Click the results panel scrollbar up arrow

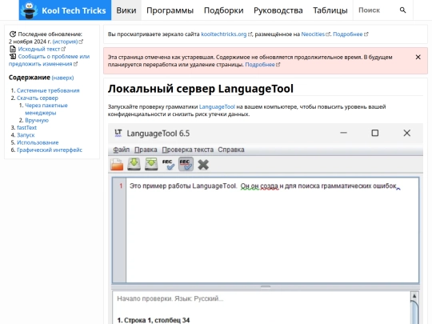pyautogui.click(x=414, y=296)
